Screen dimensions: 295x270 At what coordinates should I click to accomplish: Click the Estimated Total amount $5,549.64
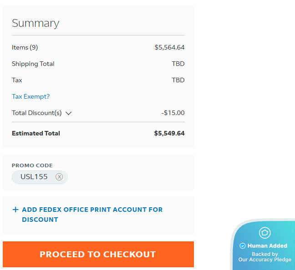(169, 133)
